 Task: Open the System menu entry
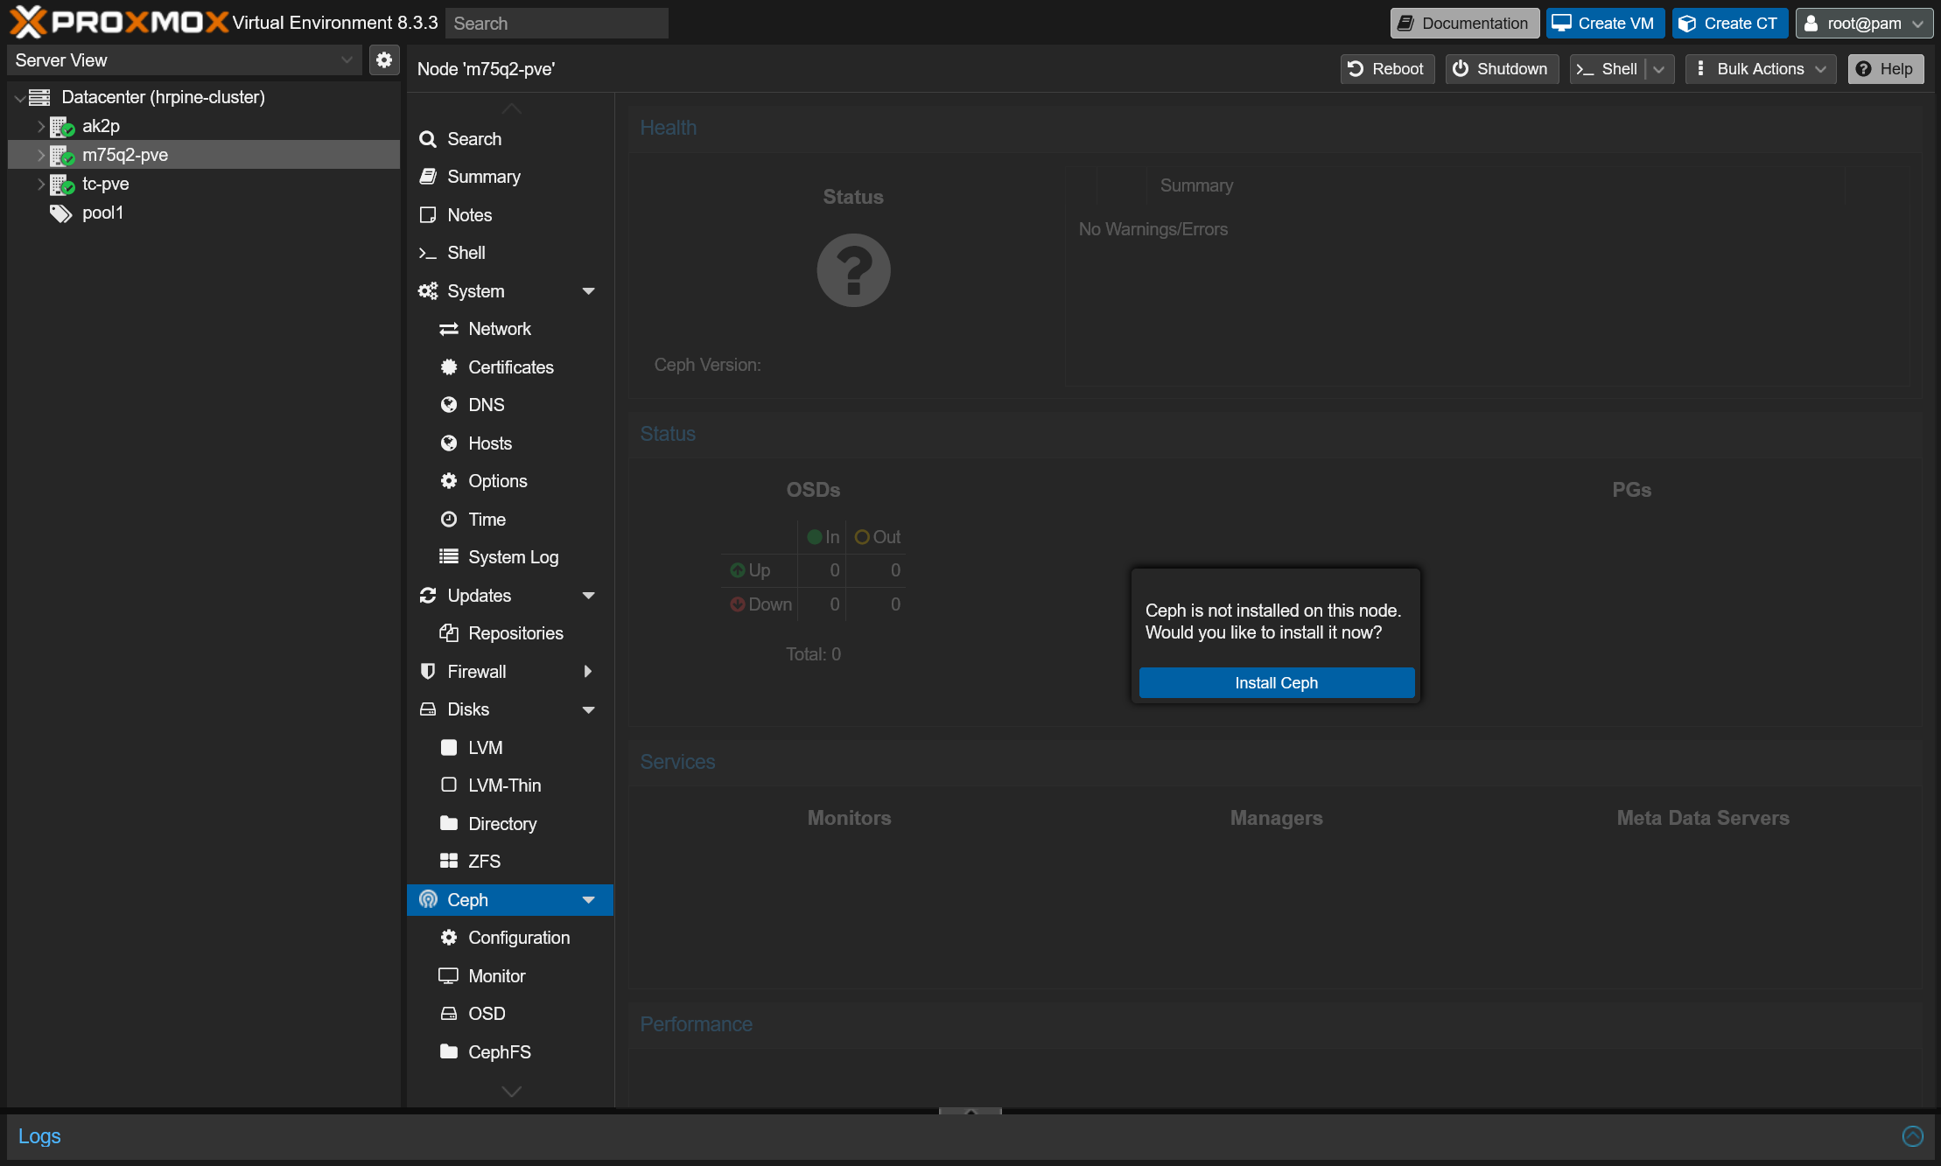[x=510, y=291]
